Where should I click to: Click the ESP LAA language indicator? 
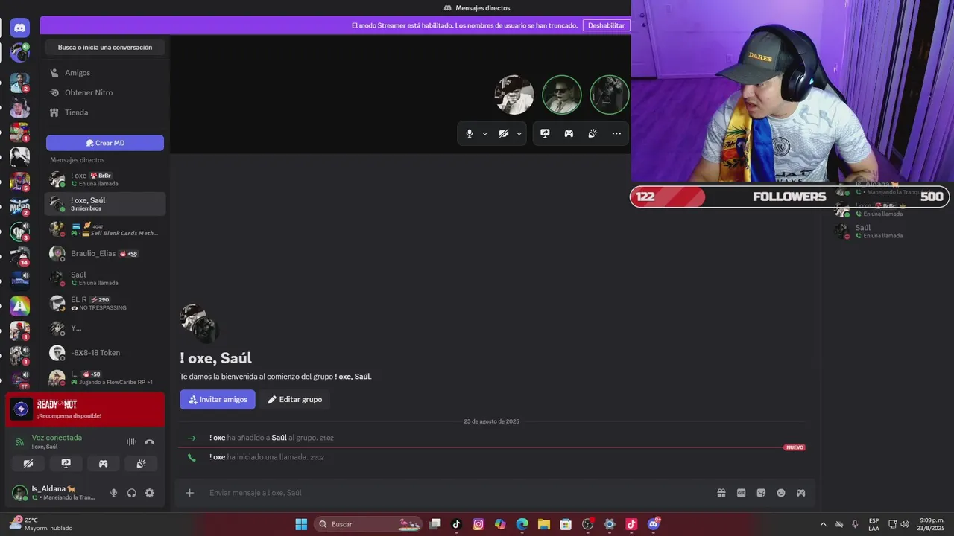coord(874,524)
